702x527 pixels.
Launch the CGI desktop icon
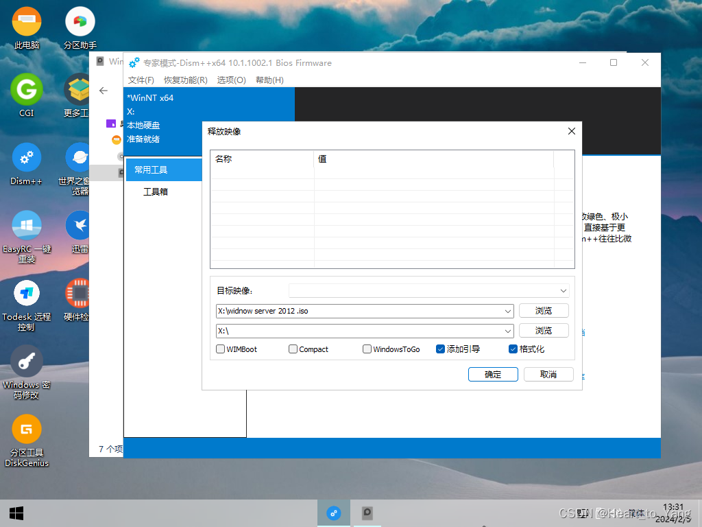(x=27, y=90)
